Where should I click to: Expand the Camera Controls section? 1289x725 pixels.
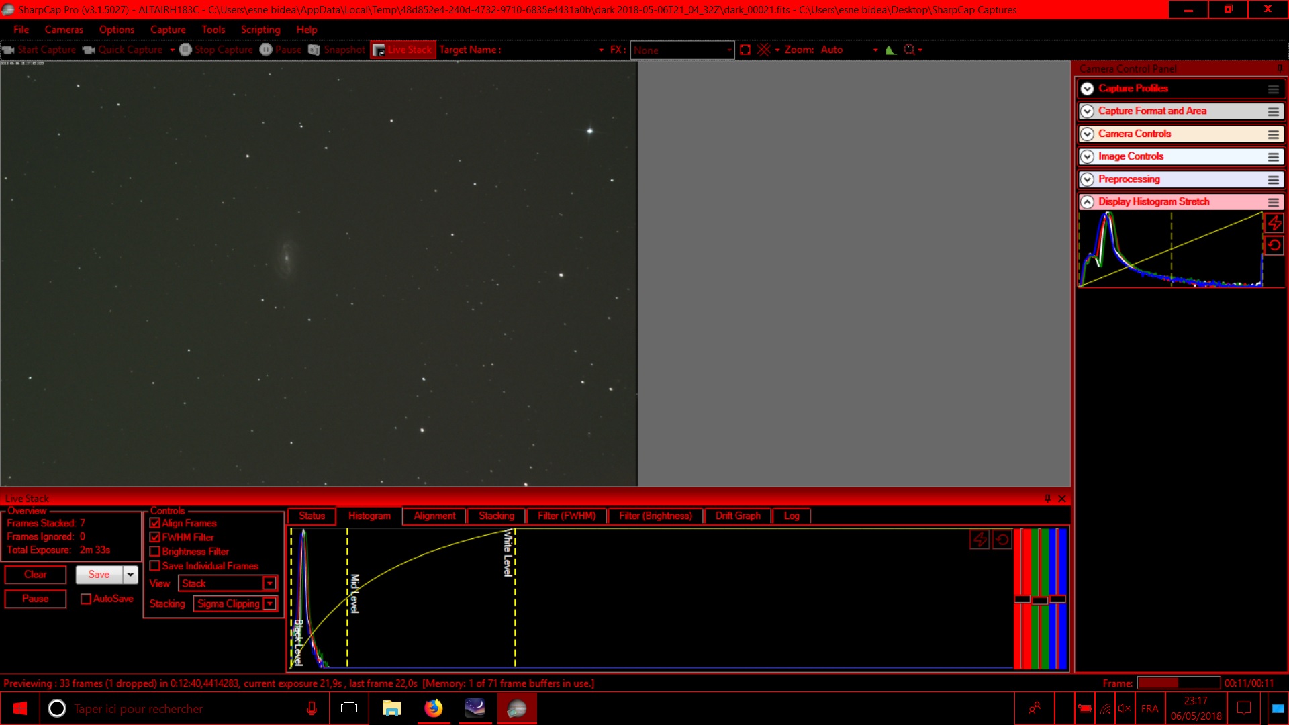pyautogui.click(x=1087, y=134)
